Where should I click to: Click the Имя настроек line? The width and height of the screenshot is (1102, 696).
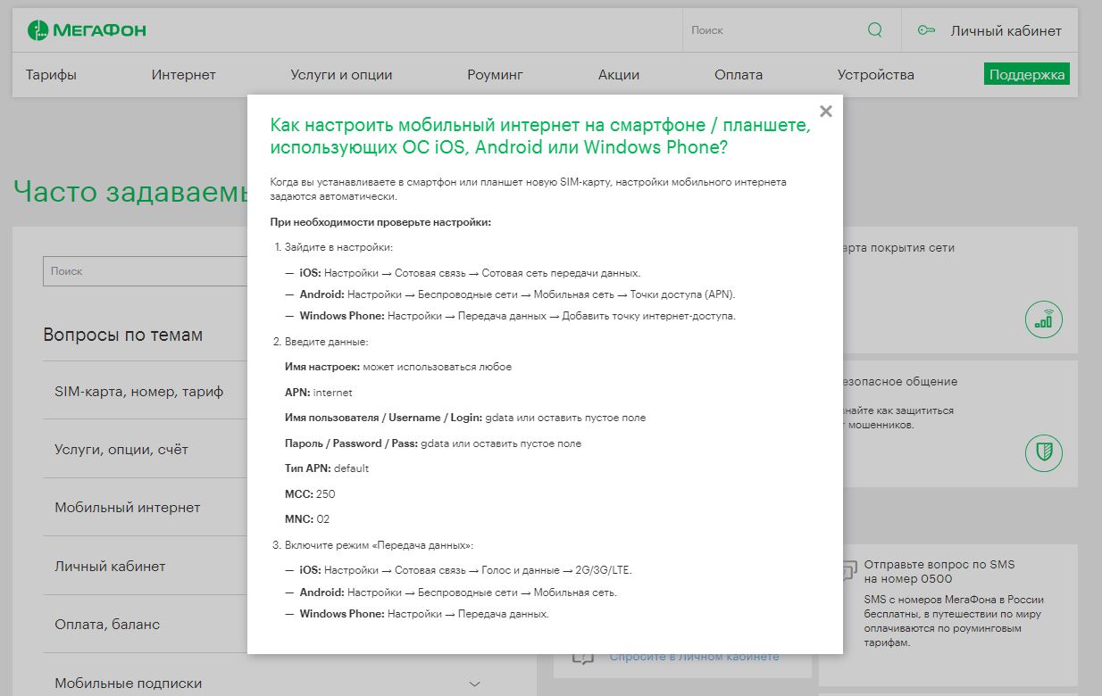point(398,367)
